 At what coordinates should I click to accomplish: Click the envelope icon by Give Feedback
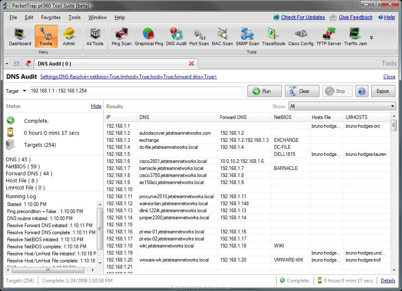point(333,17)
